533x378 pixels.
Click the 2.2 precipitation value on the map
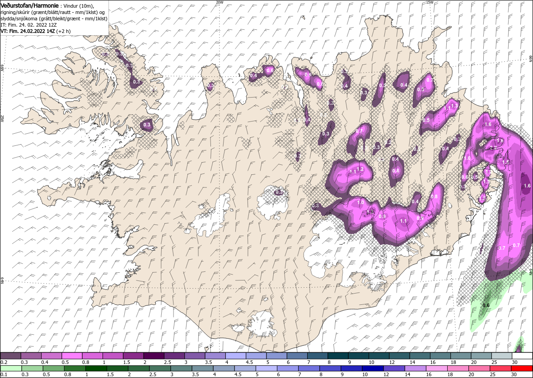pyautogui.click(x=493, y=148)
